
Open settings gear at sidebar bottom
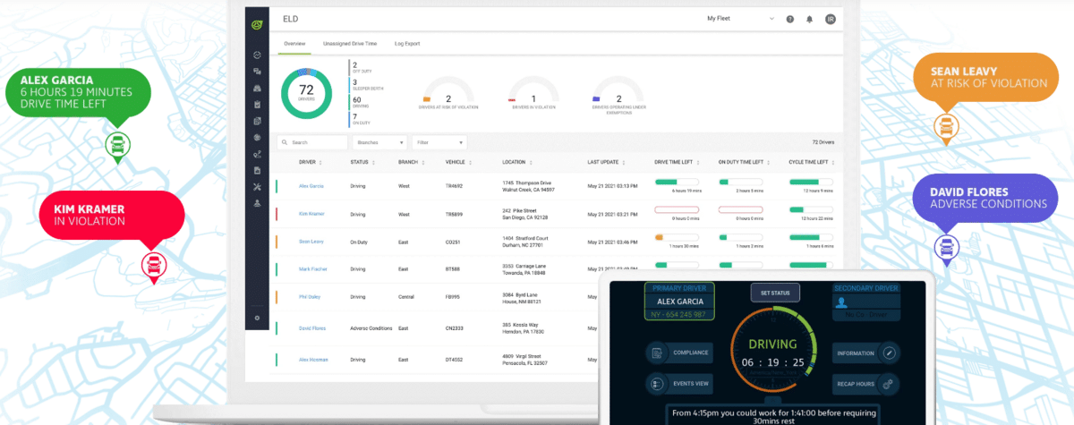click(x=257, y=318)
